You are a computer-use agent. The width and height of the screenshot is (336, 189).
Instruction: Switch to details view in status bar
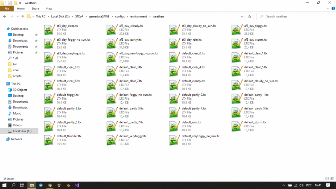click(x=327, y=179)
